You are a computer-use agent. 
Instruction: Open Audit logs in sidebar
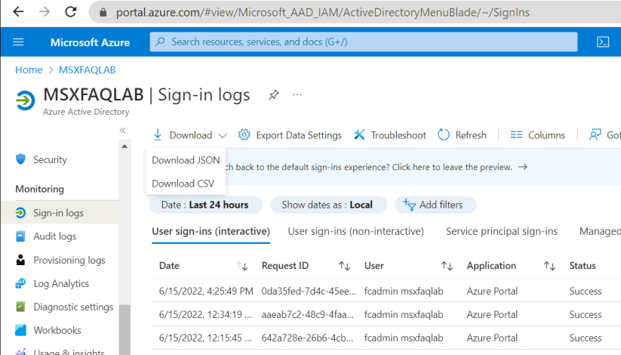[54, 236]
